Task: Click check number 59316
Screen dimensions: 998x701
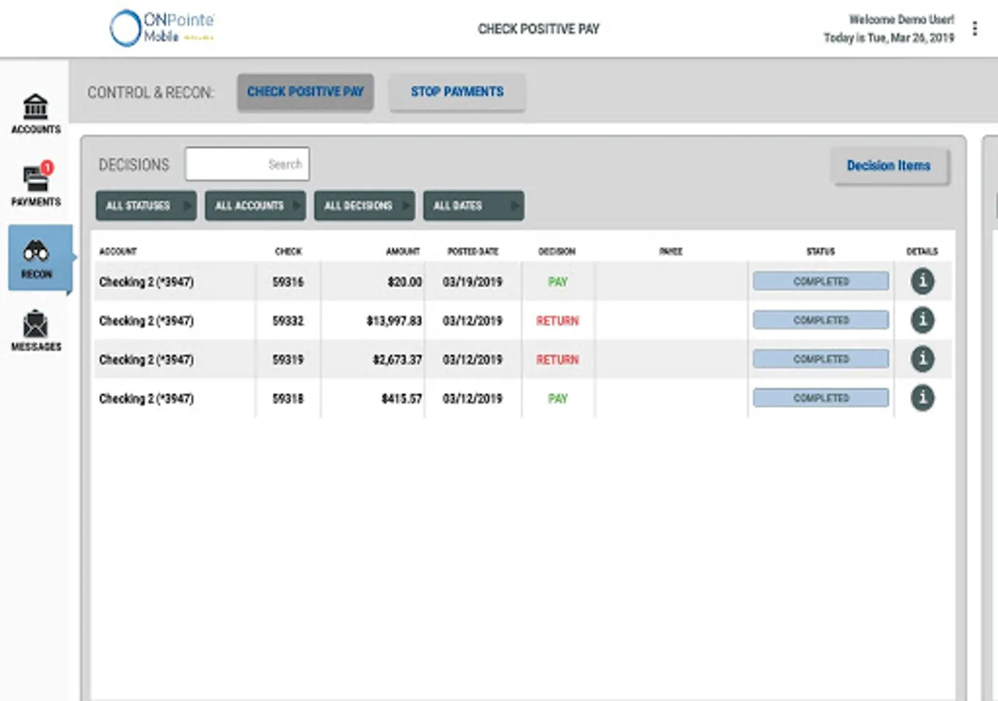Action: (x=288, y=282)
